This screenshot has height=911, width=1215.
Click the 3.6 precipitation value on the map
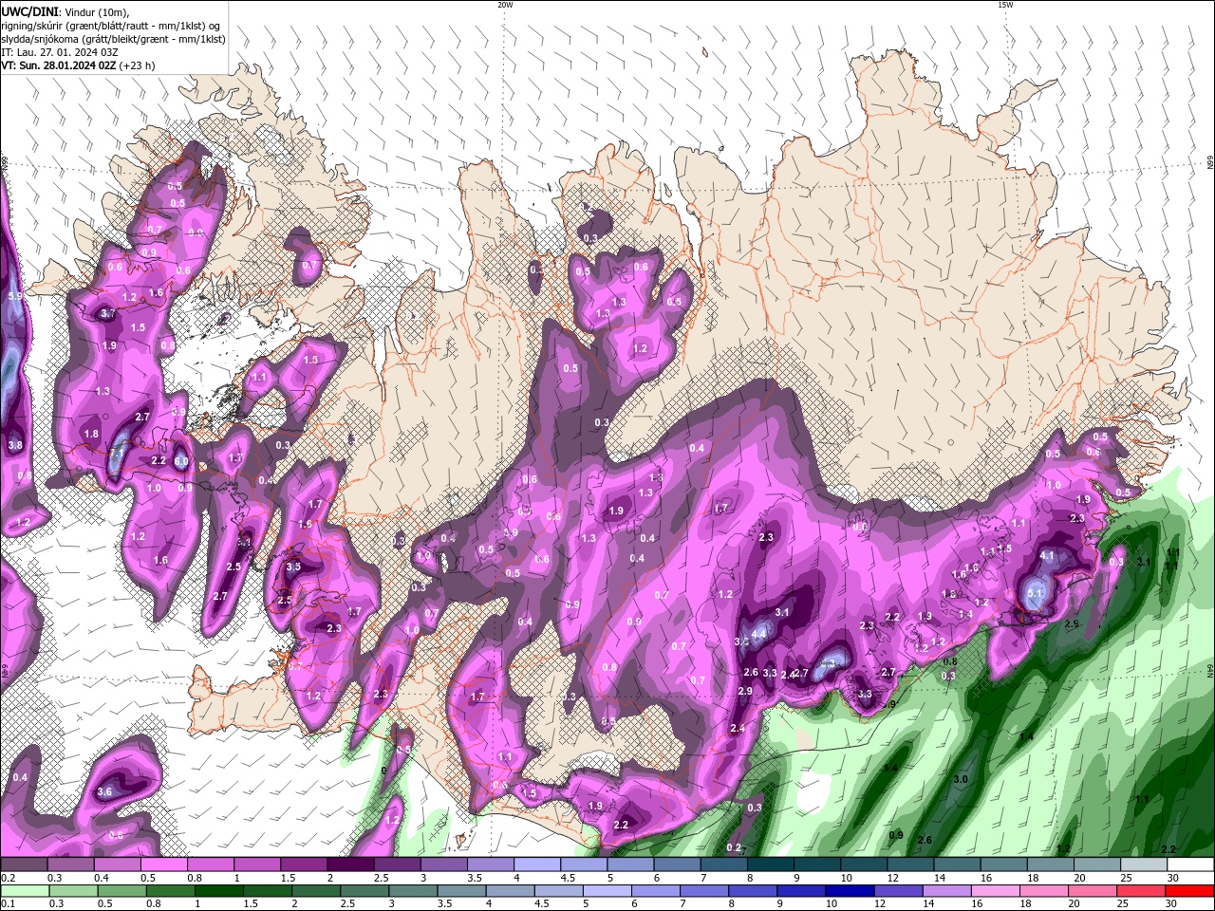tap(105, 791)
